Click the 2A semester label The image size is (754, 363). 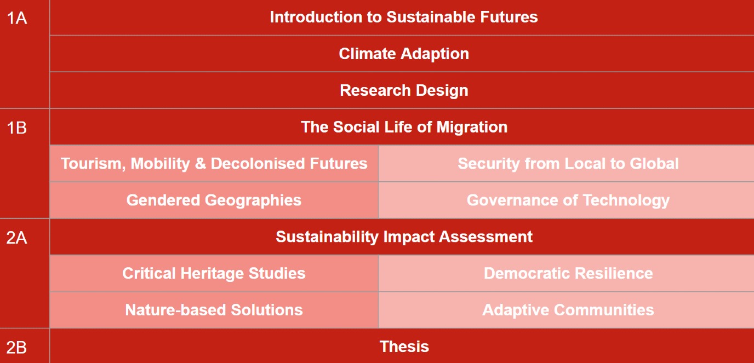(16, 238)
